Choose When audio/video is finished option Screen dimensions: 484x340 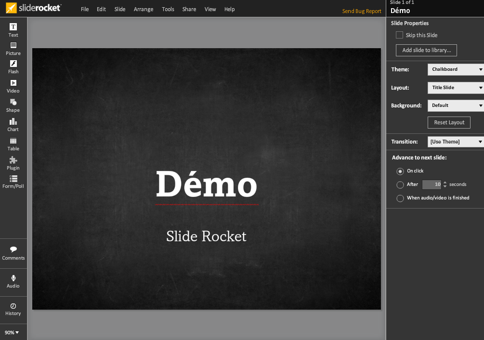click(400, 198)
